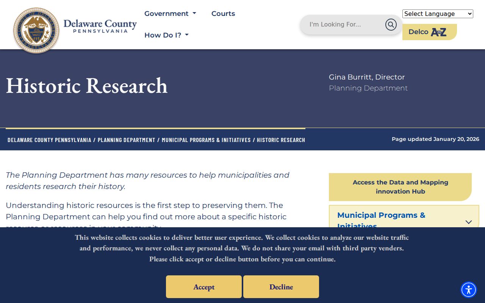Go to Municipal Programs & Initiatives breadcrumb

tap(206, 140)
